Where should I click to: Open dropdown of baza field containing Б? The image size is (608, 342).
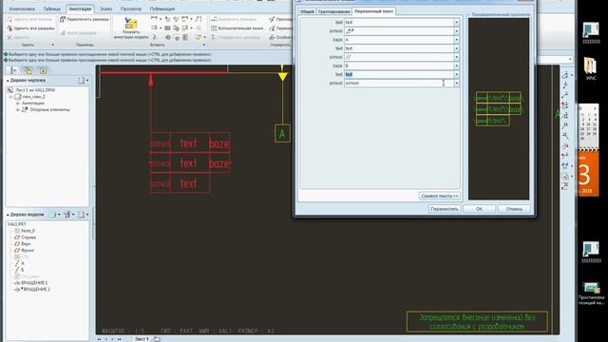456,66
